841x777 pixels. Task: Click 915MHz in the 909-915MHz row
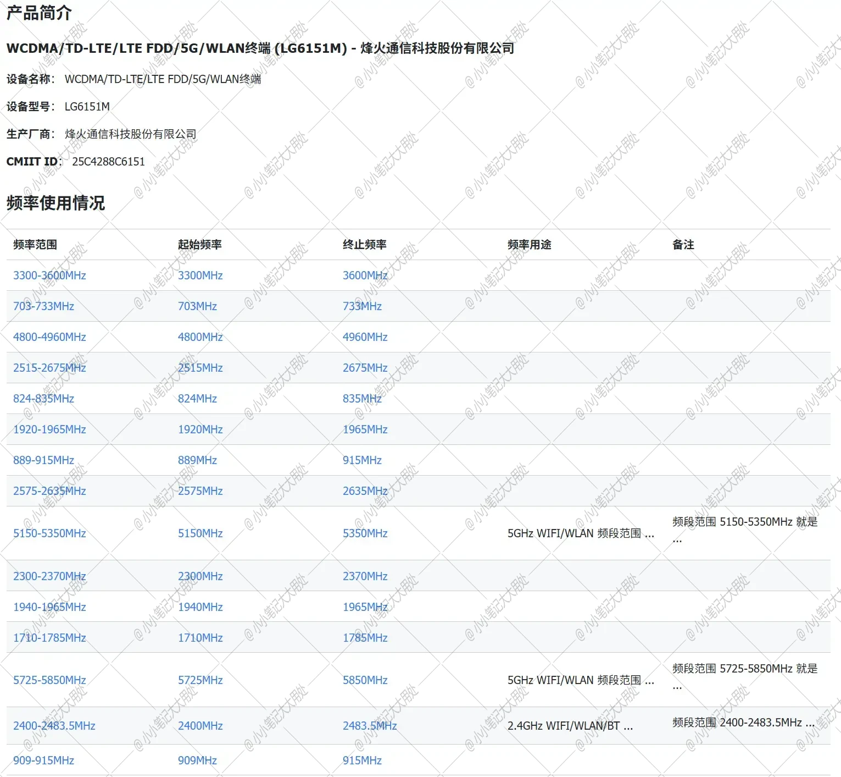tap(362, 761)
